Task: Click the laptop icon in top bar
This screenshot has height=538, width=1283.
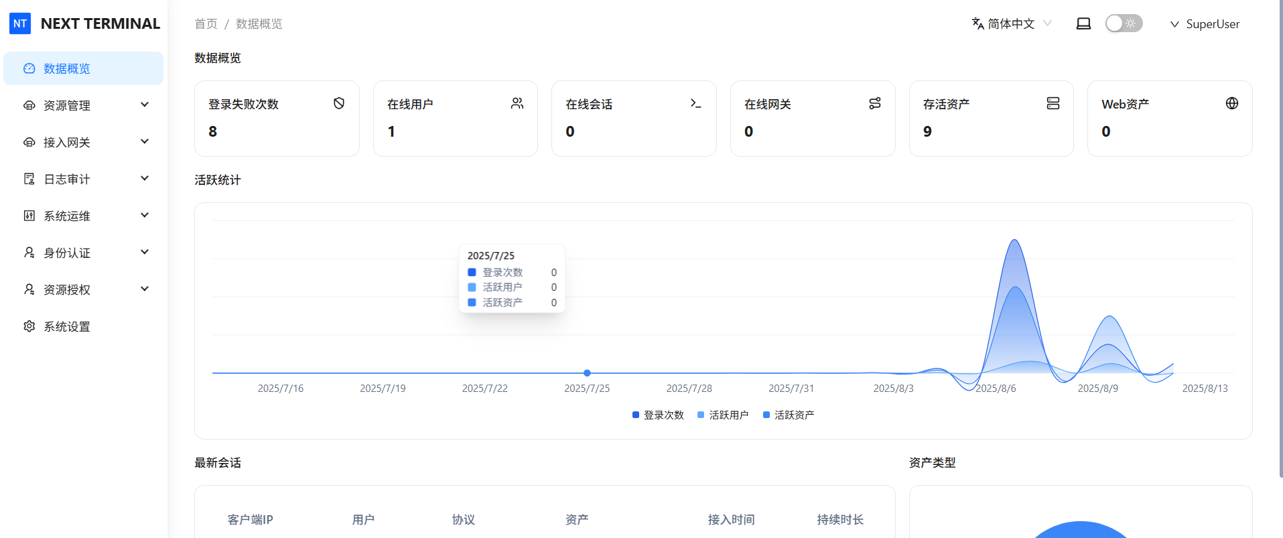Action: coord(1083,23)
